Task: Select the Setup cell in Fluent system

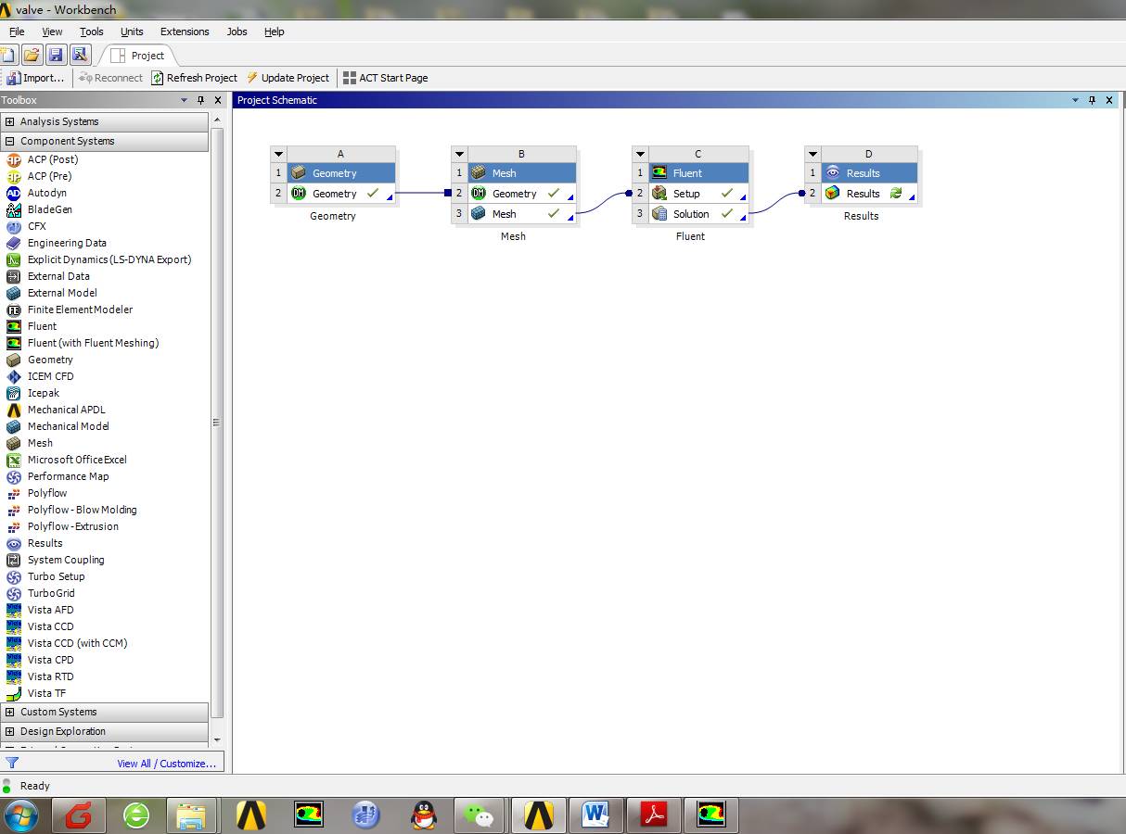Action: point(697,194)
